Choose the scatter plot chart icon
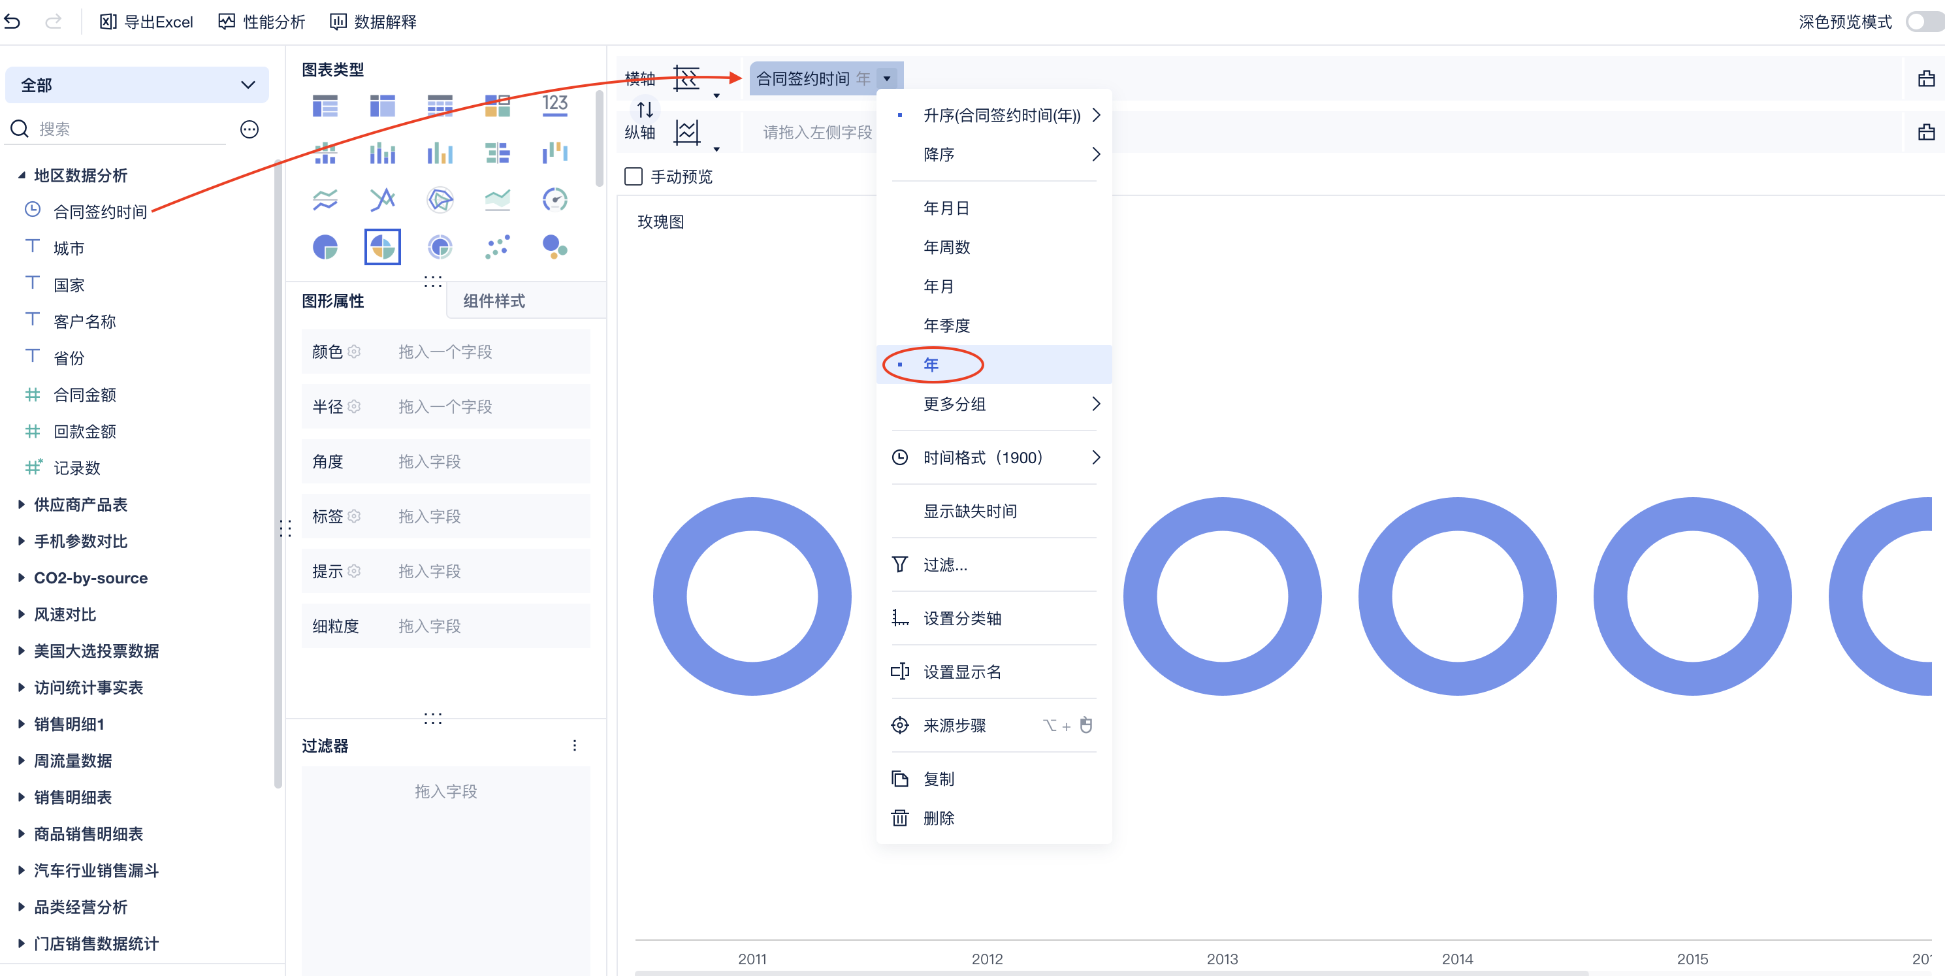Screen dimensions: 1945x976 click(x=497, y=247)
